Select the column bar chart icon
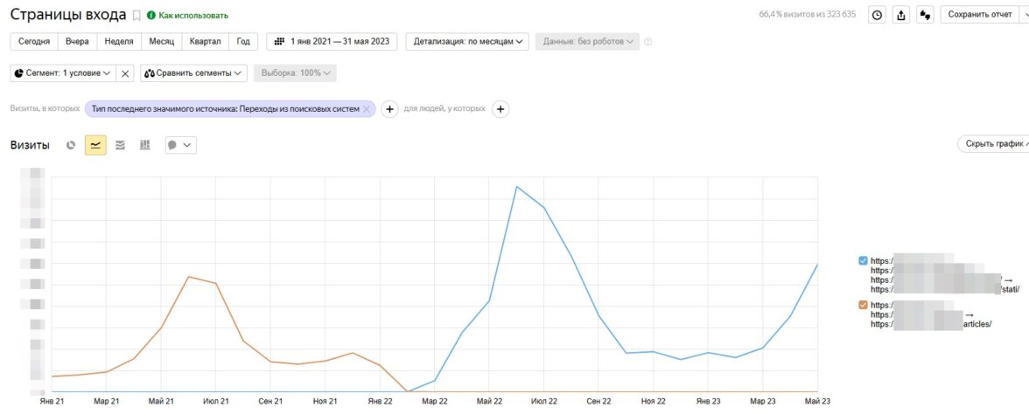Viewport: 1029px width, 414px height. (x=144, y=145)
